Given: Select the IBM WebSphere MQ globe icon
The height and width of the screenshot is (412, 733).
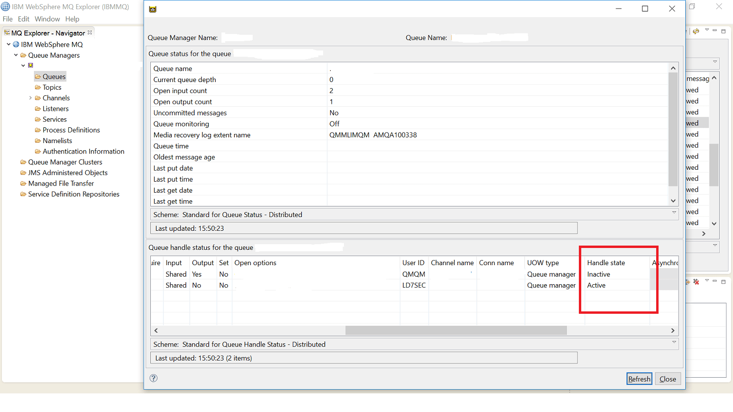Looking at the screenshot, I should coord(16,44).
